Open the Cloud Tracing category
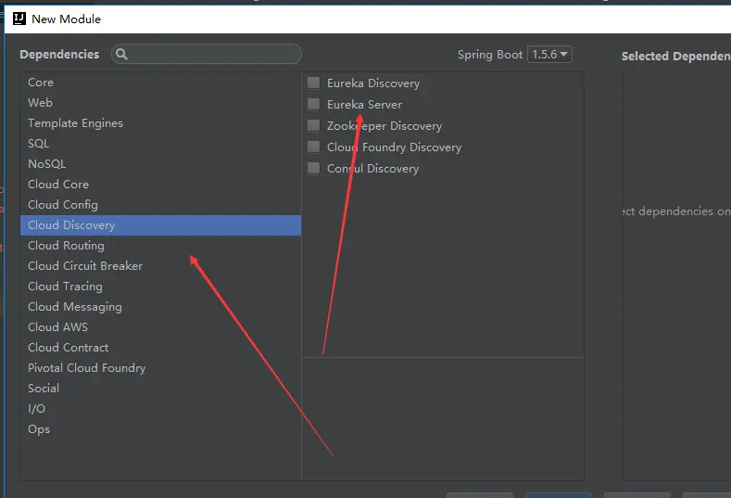The image size is (731, 498). coord(160,287)
